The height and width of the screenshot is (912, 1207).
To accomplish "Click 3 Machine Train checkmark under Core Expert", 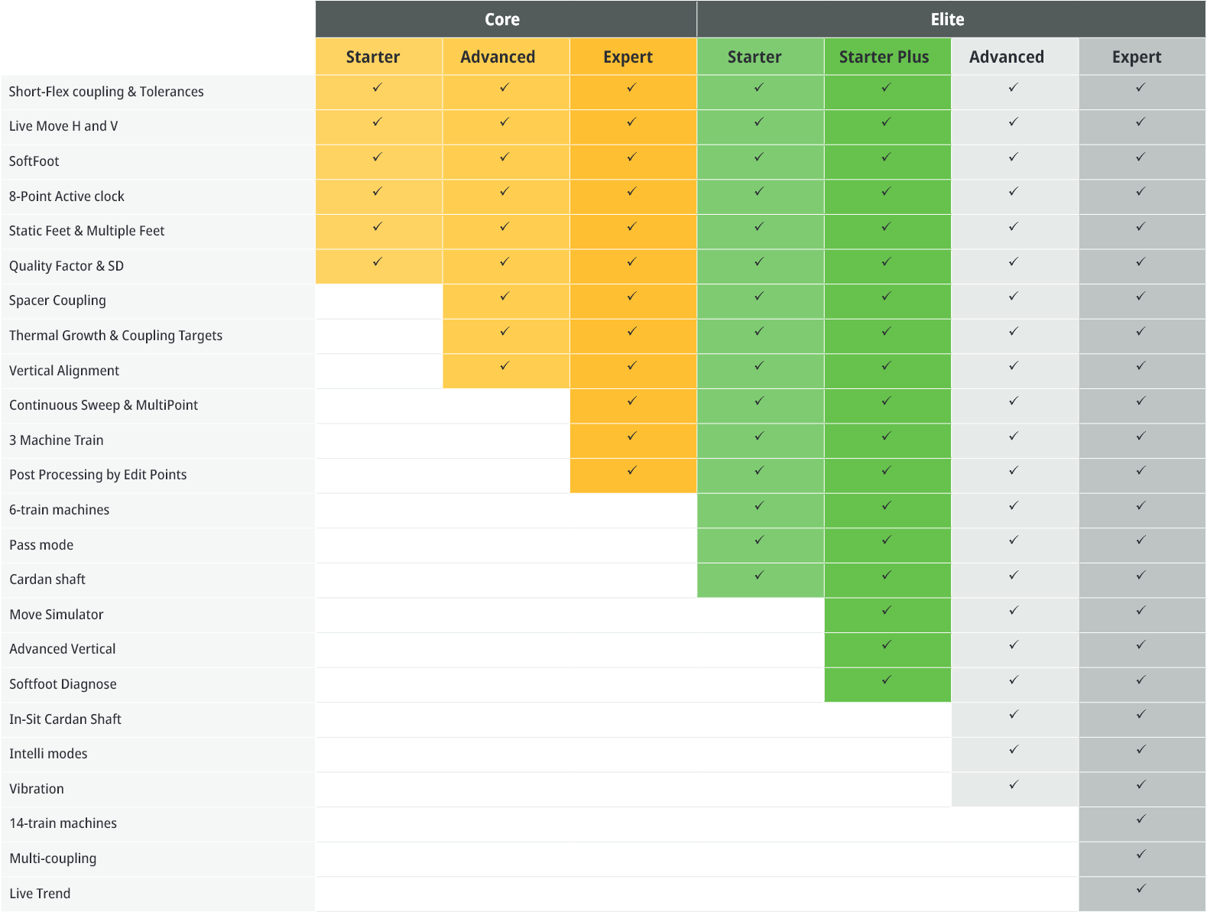I will (x=632, y=436).
